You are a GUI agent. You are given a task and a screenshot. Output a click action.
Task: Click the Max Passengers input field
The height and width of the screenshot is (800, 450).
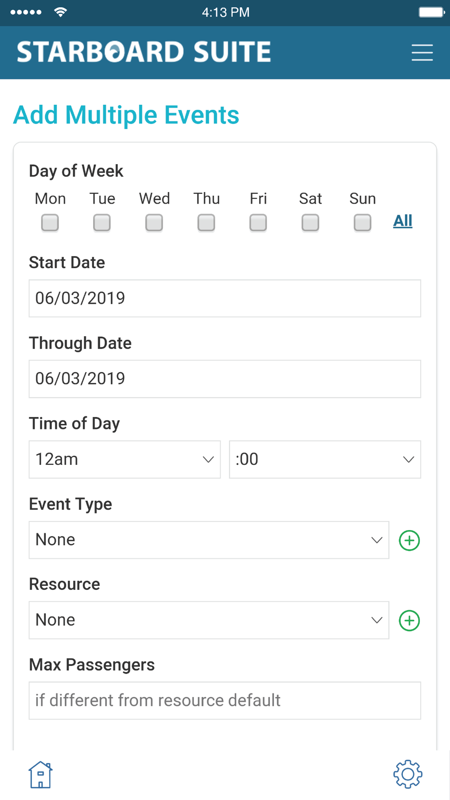point(225,701)
